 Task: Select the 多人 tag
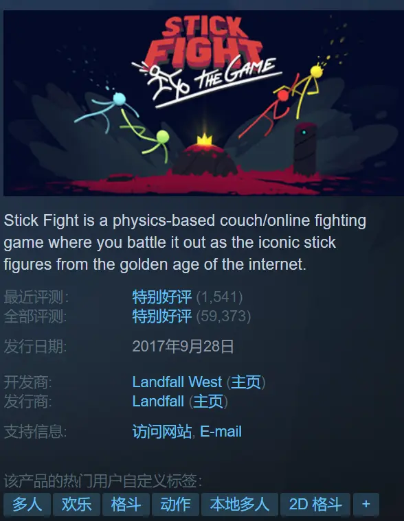click(x=27, y=505)
